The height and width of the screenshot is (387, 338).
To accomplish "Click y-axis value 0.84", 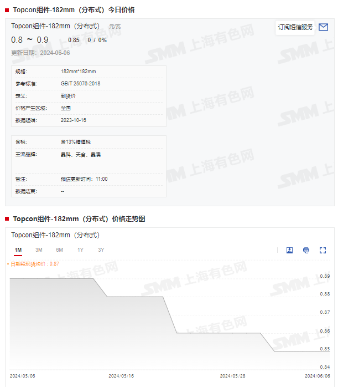I will click(325, 367).
